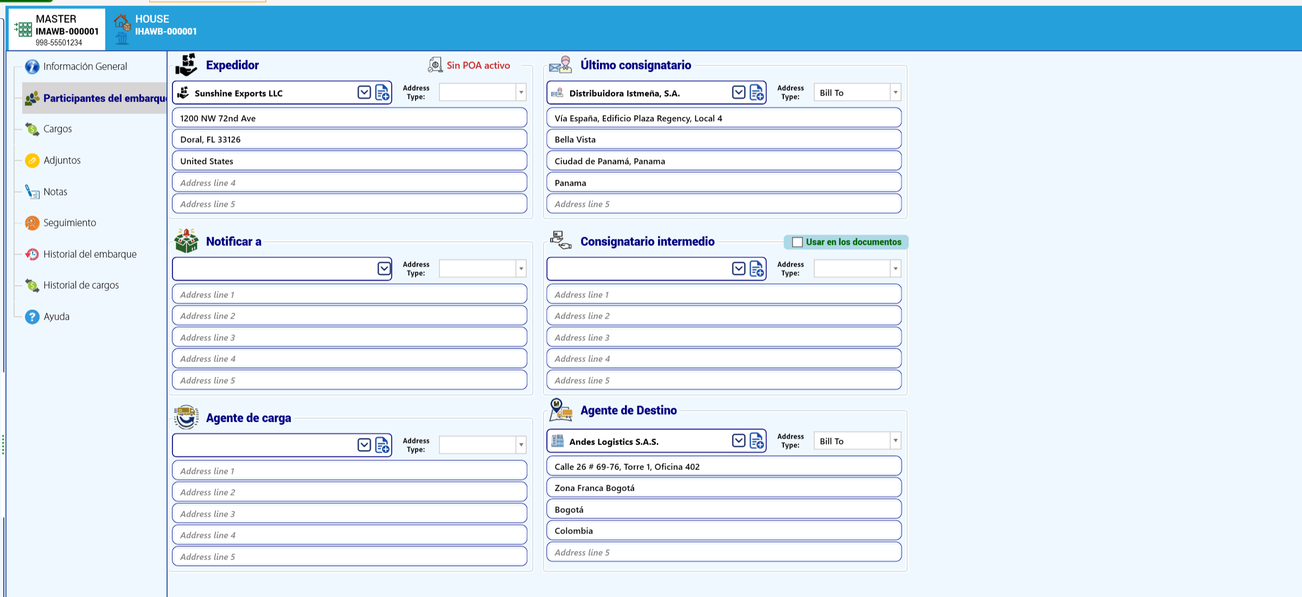Click Expedidor Address line 4 field
This screenshot has height=597, width=1302.
pos(349,183)
